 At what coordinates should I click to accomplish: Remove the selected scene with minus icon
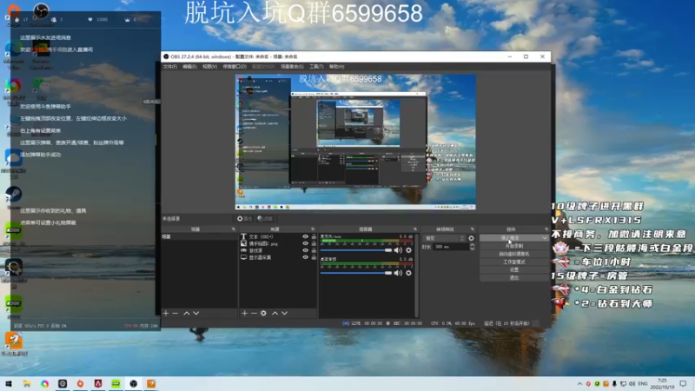coord(175,313)
